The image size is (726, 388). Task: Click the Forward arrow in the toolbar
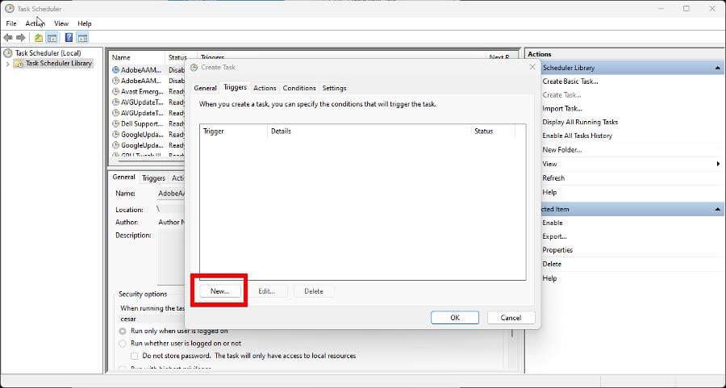21,37
